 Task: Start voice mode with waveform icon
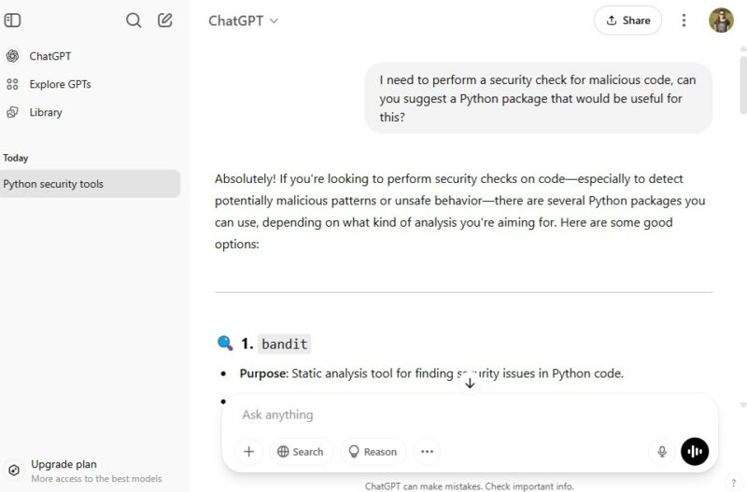[695, 452]
